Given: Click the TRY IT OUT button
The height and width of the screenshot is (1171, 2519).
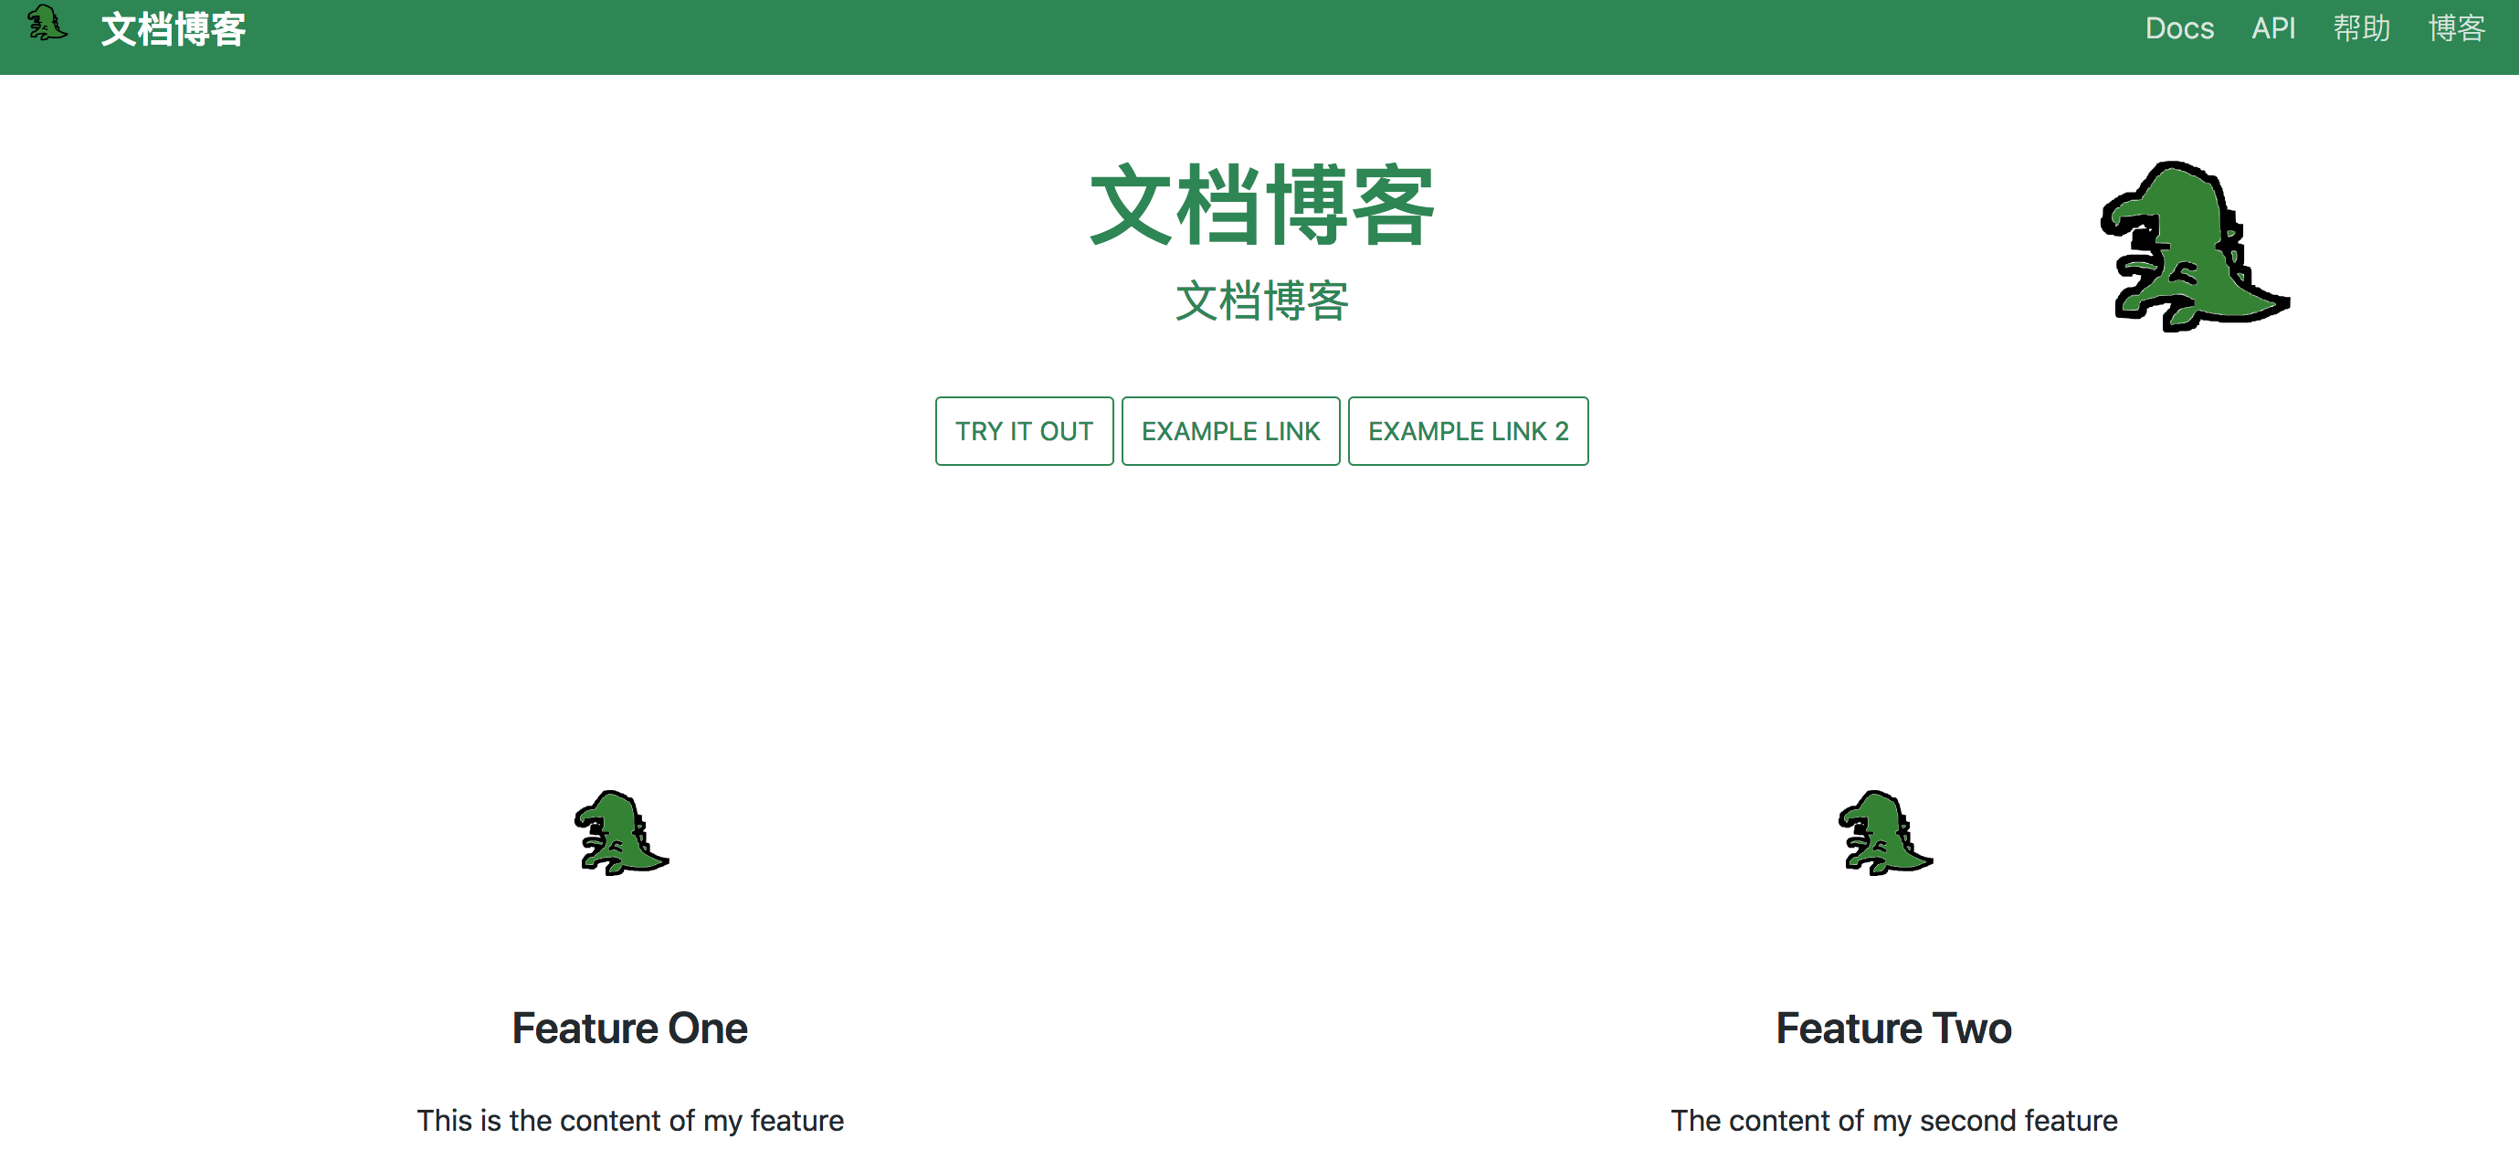Looking at the screenshot, I should pyautogui.click(x=1023, y=430).
